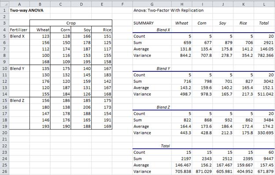Select column A header
Screen dimensions: 275x175
(19, 4)
